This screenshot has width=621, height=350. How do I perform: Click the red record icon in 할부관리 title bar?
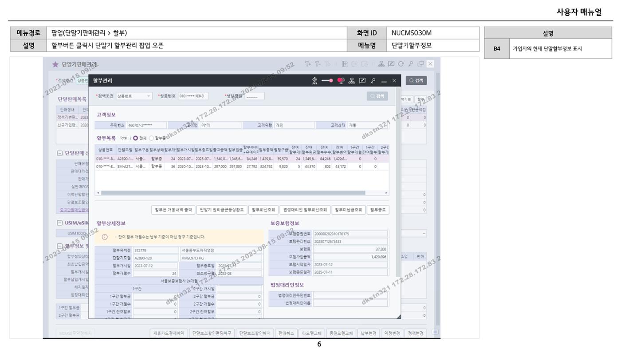click(x=342, y=81)
